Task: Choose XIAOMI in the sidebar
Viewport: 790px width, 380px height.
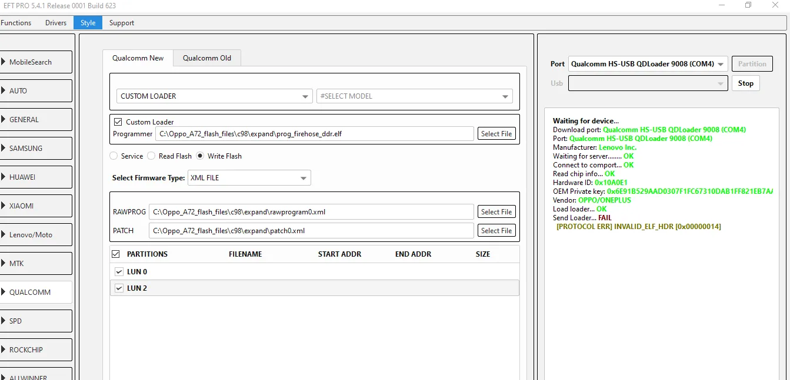Action: (x=35, y=206)
